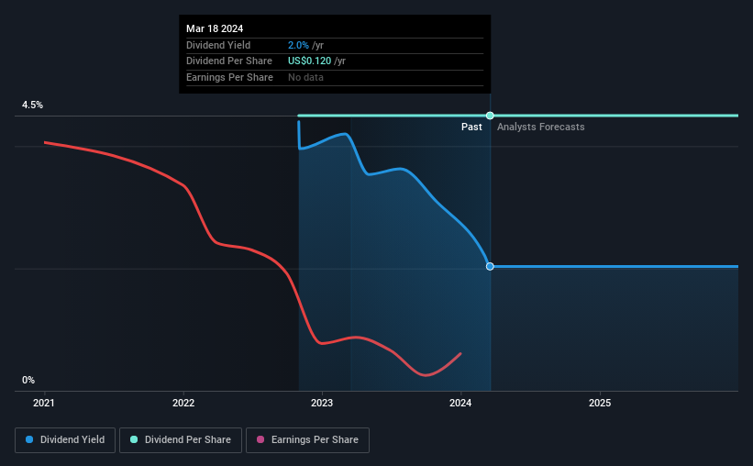Click the 2023 x-axis label
This screenshot has width=753, height=466.
point(322,403)
